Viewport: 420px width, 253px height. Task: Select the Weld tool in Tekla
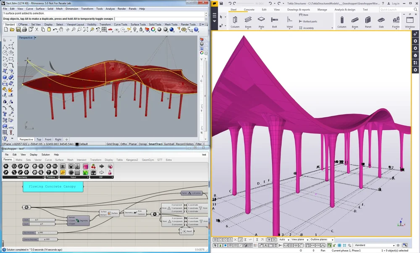coord(290,20)
